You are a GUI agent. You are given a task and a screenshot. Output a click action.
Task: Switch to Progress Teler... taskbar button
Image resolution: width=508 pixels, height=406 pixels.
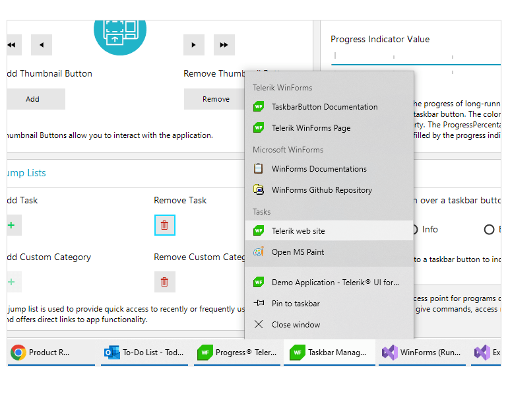point(237,353)
